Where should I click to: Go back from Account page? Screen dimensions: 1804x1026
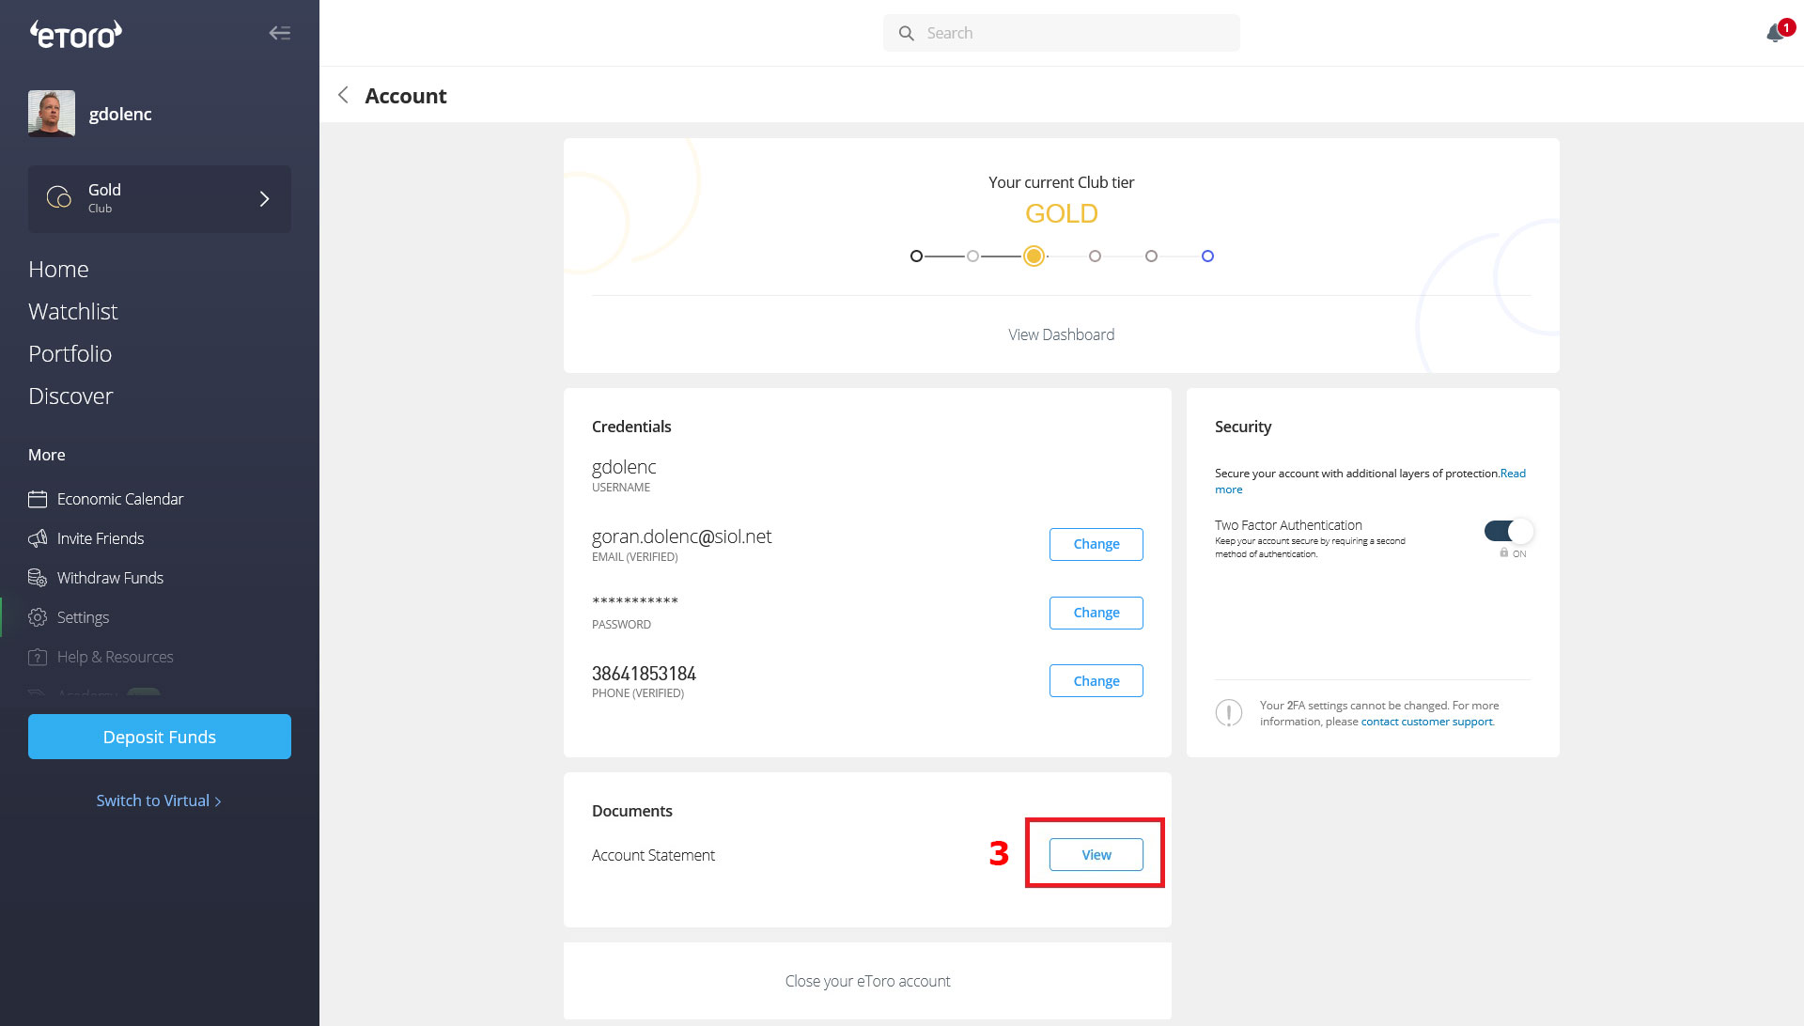343,95
